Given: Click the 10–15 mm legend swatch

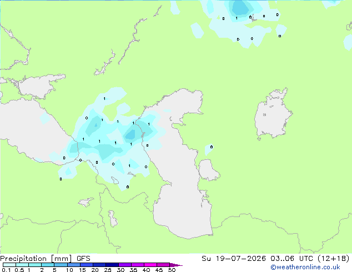Looking at the screenshot, I should tap(74, 265).
